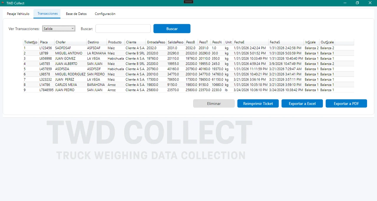Select the MIGUEL RODRIGUEZ row
This screenshot has width=377, height=201.
click(x=188, y=74)
